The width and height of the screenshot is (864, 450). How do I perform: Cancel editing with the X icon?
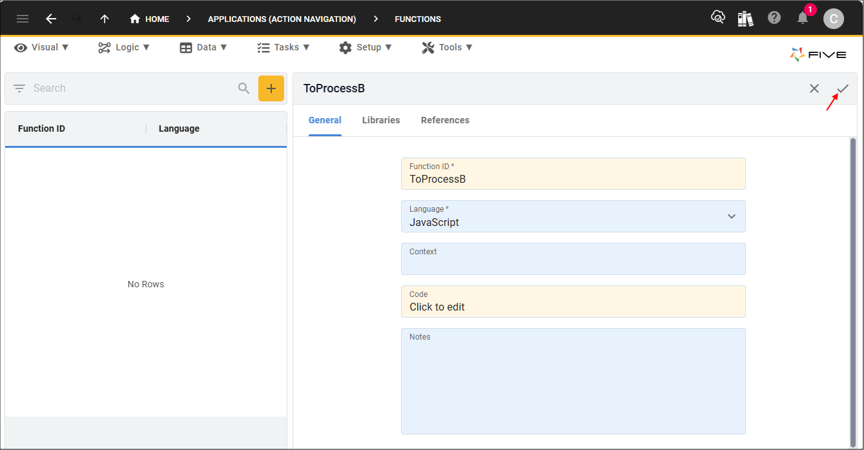click(814, 88)
